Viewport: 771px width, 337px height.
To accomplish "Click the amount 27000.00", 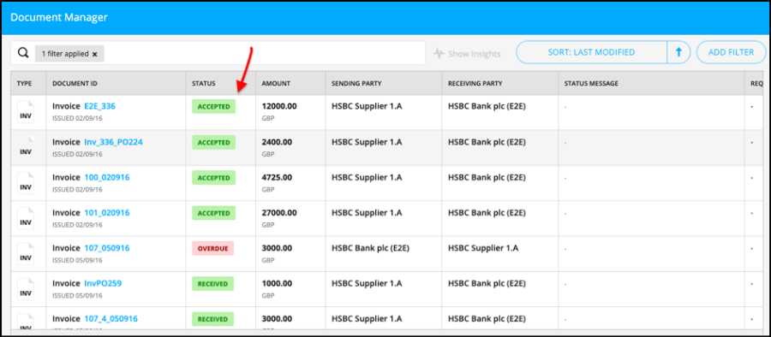I will (278, 213).
